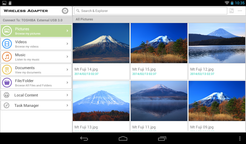Tap the Android Recent Apps button
Image resolution: width=246 pixels, height=144 pixels.
tap(162, 138)
